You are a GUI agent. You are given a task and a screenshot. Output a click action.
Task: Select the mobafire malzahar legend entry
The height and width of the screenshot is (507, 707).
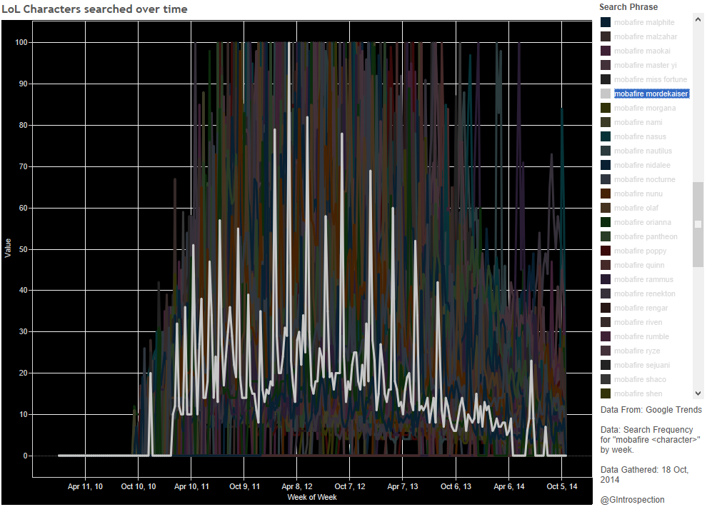pyautogui.click(x=646, y=36)
